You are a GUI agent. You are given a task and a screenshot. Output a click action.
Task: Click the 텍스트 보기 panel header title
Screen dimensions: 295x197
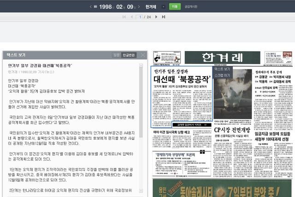[16, 55]
